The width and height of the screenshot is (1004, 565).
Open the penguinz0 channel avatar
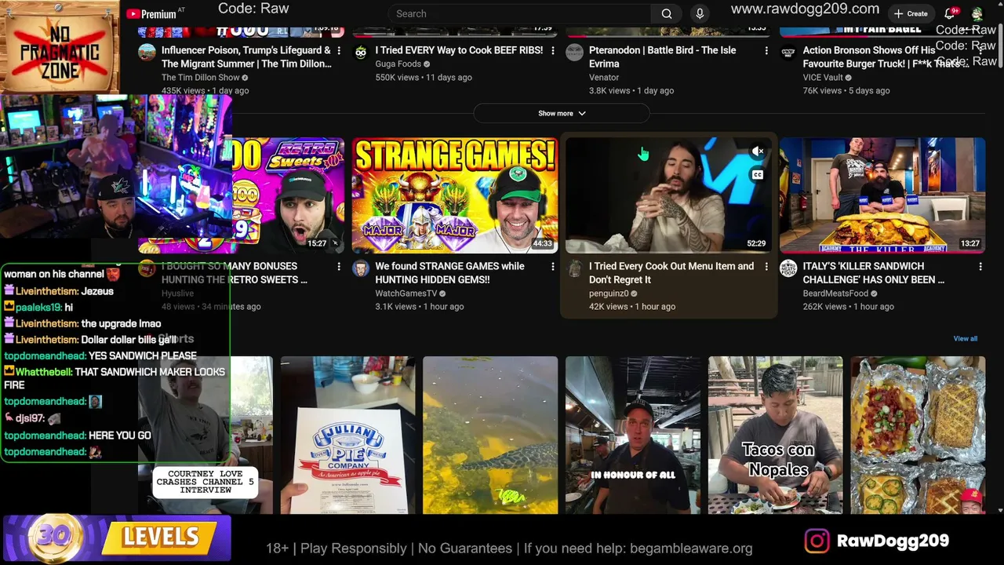pyautogui.click(x=575, y=268)
